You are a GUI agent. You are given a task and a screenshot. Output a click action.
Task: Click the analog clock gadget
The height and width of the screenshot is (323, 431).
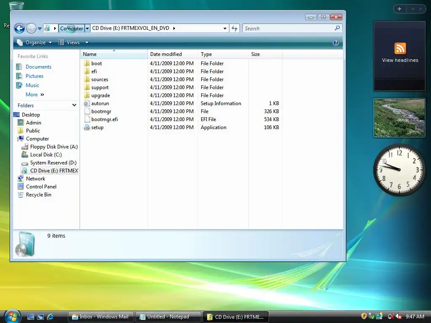399,170
